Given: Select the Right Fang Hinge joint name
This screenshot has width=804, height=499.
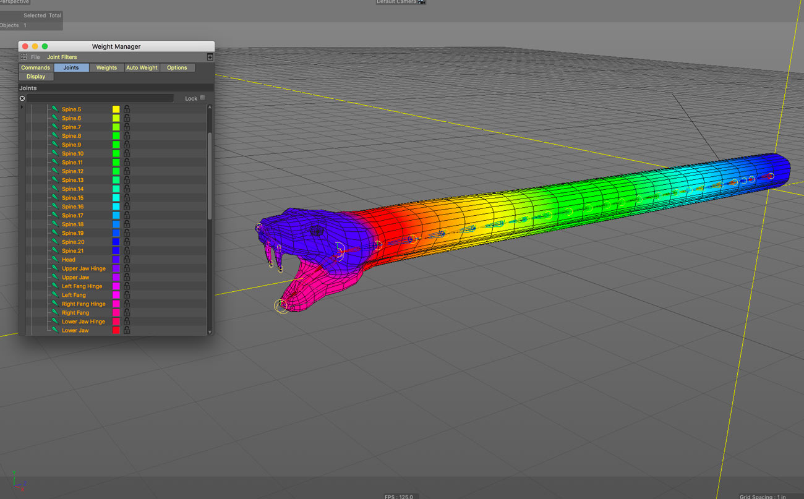Looking at the screenshot, I should [x=83, y=304].
